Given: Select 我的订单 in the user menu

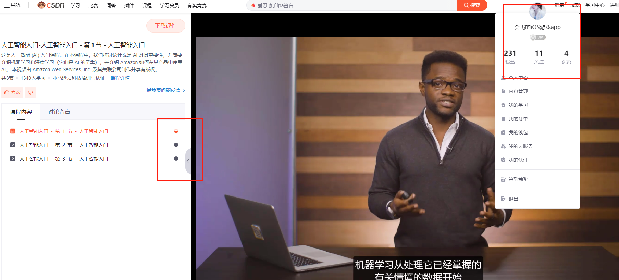Looking at the screenshot, I should (518, 119).
